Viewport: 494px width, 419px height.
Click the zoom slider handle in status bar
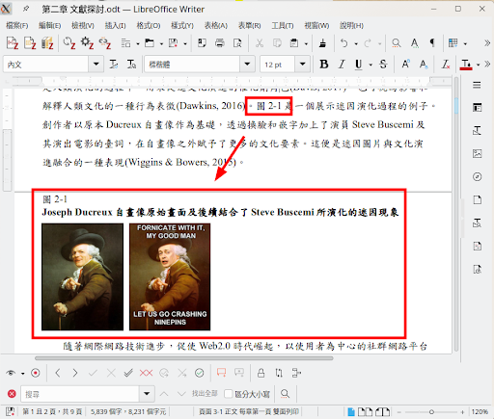[431, 412]
